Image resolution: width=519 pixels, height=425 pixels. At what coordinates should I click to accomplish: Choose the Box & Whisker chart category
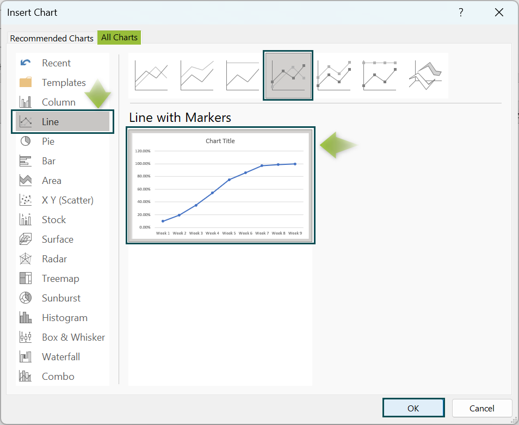pos(63,337)
